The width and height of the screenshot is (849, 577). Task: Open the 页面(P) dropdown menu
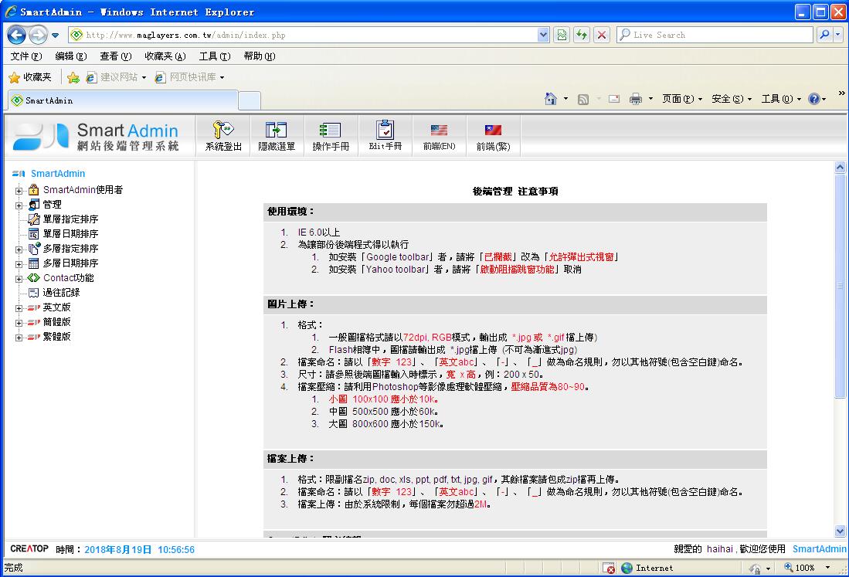(681, 99)
